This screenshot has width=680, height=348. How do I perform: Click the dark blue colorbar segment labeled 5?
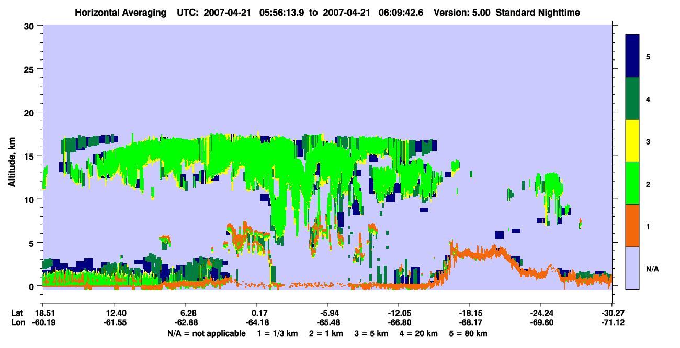(x=632, y=56)
